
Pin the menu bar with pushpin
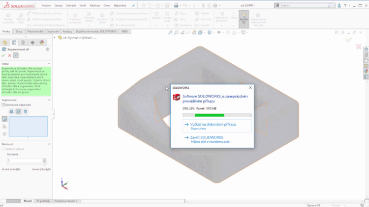[x=133, y=5]
